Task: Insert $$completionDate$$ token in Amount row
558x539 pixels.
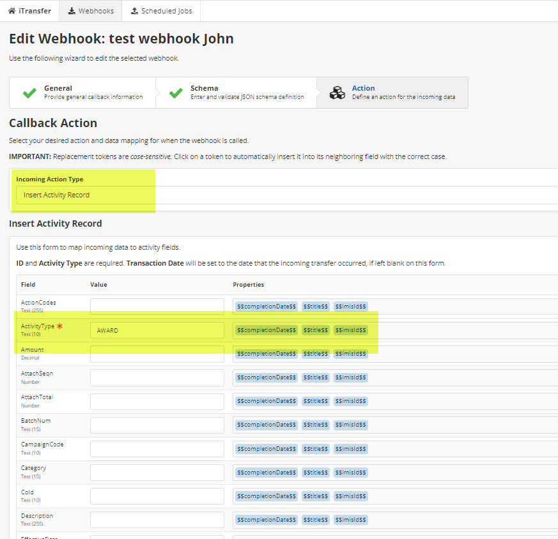Action: (267, 354)
